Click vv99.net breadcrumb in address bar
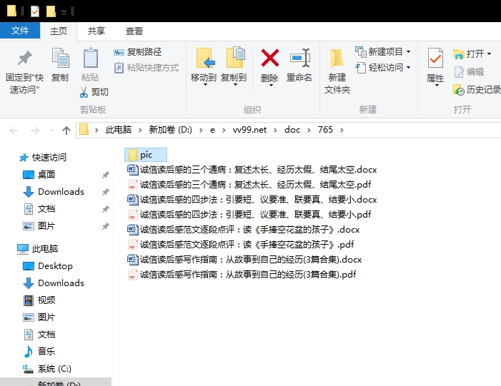Screen dimensions: 501x386 [x=249, y=130]
